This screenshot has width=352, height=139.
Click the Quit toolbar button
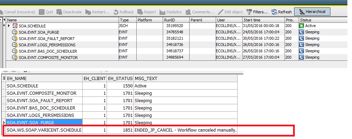coord(46,12)
